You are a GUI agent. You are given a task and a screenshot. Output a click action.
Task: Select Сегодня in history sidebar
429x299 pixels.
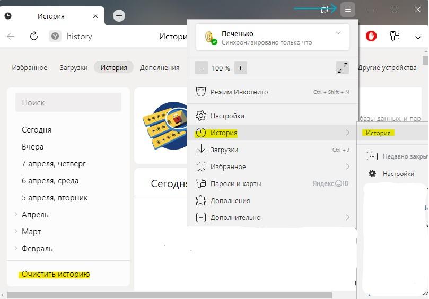click(x=37, y=130)
